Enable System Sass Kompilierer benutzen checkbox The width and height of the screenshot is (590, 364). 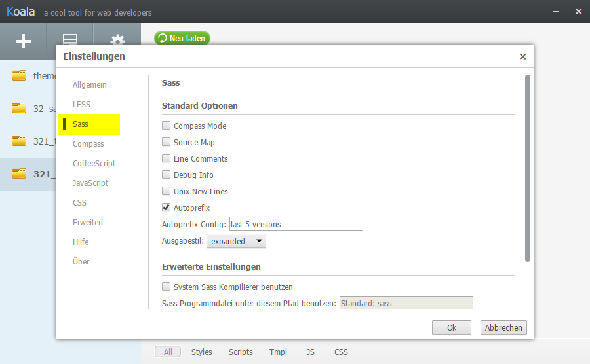click(167, 287)
